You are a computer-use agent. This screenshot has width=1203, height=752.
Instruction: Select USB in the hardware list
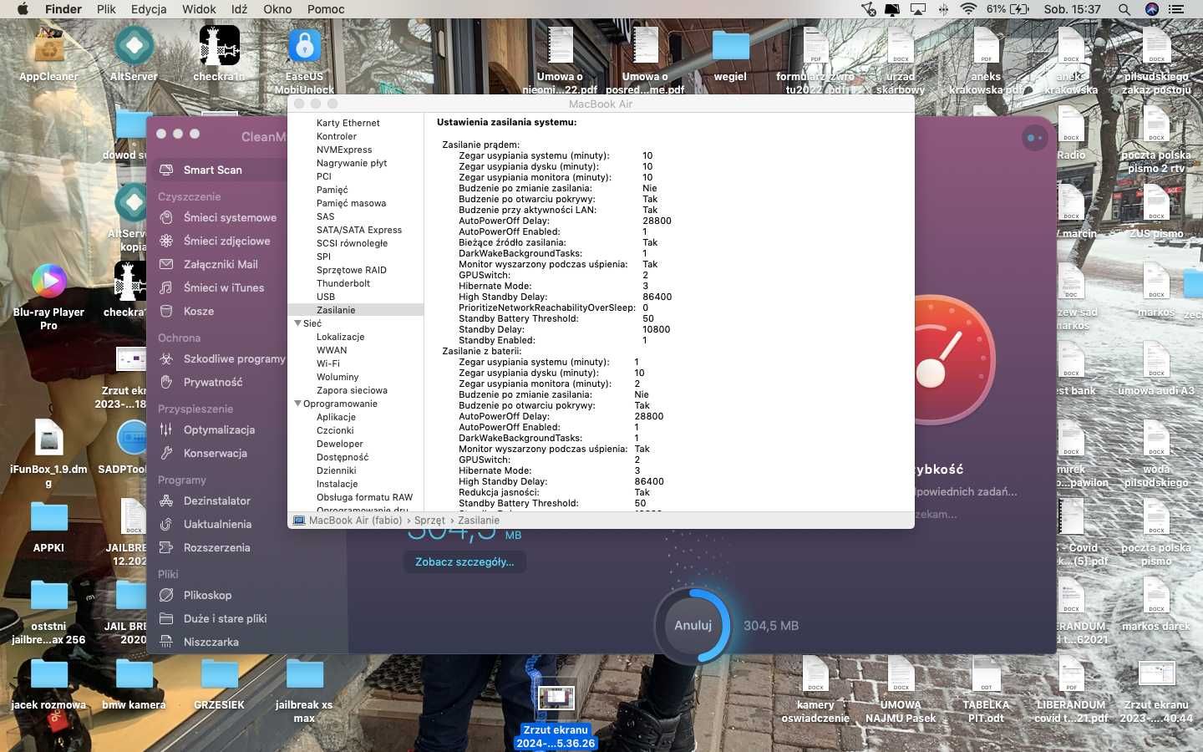pyautogui.click(x=326, y=297)
